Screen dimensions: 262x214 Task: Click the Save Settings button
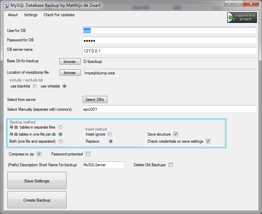37,181
